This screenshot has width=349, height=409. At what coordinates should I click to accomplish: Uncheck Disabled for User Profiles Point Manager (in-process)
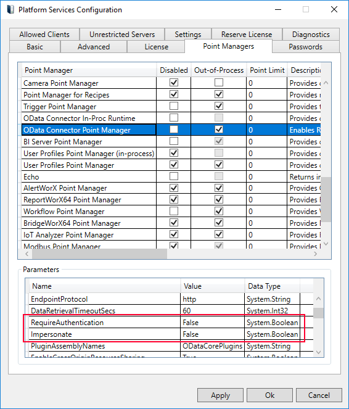[174, 153]
